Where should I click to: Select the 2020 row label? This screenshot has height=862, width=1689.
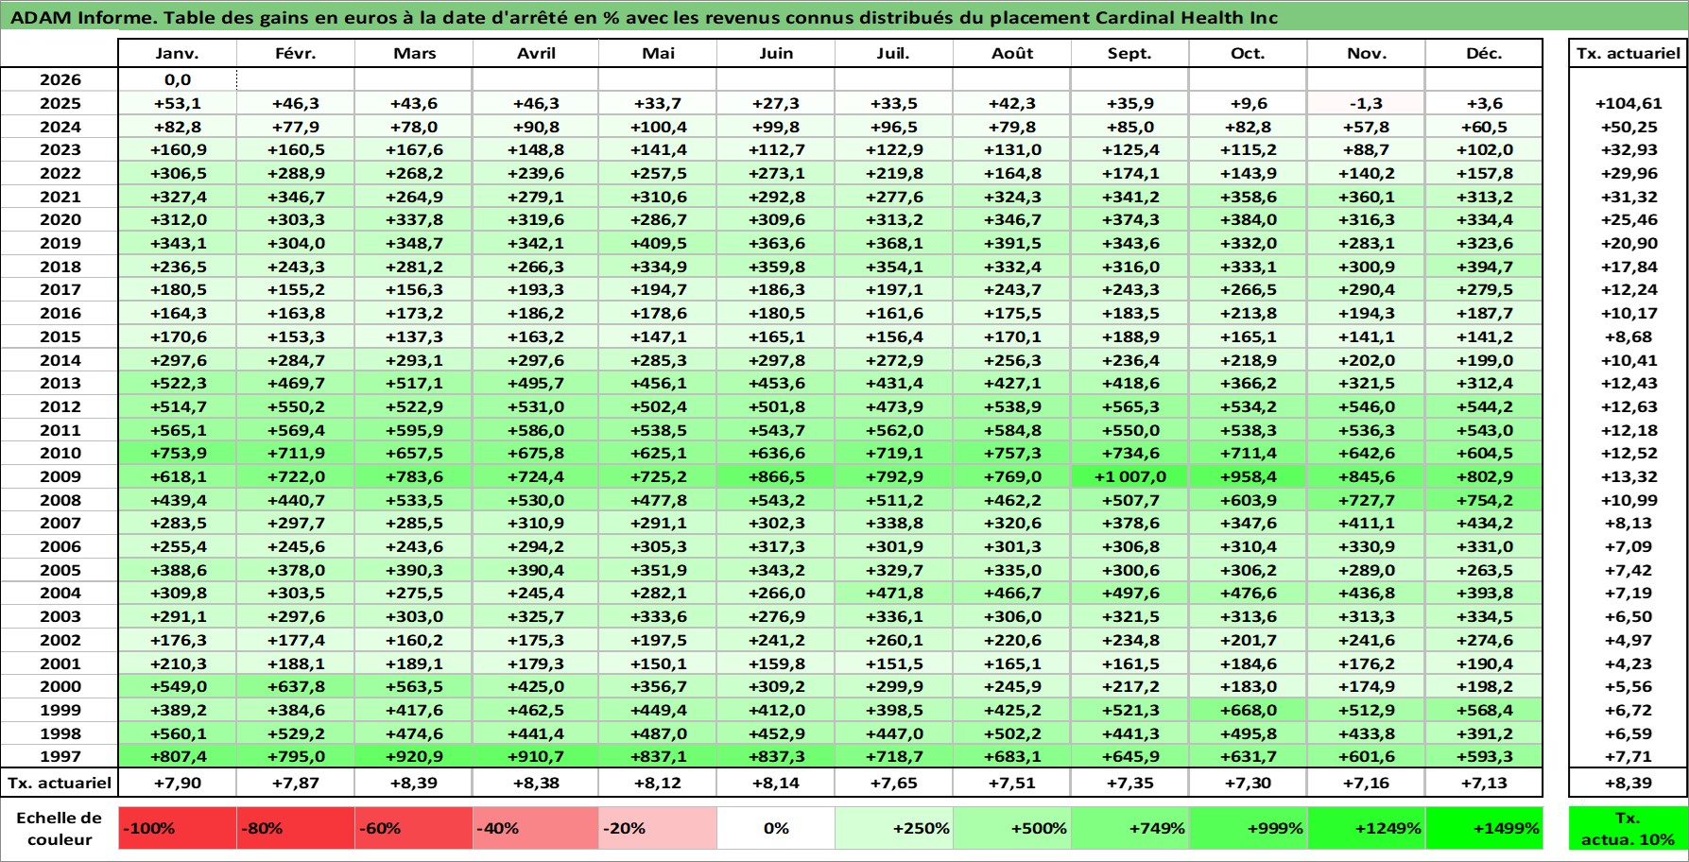[x=60, y=219]
